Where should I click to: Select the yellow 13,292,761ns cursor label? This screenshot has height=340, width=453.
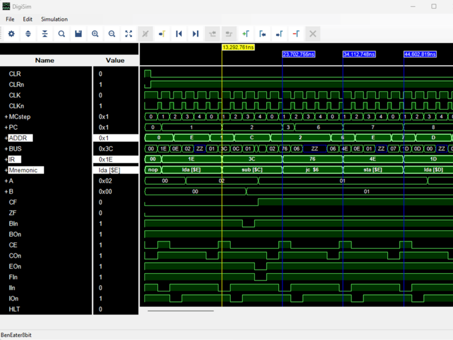point(238,47)
